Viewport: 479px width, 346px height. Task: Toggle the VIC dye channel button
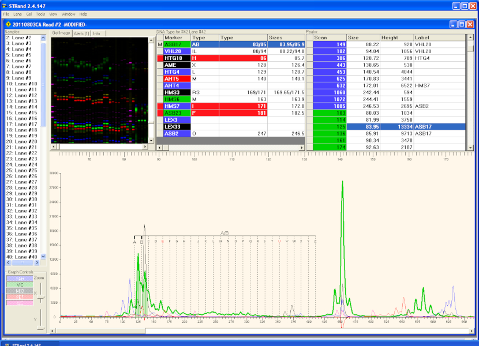coord(20,285)
